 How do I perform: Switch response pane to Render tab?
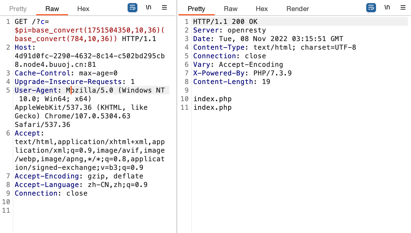click(x=298, y=9)
